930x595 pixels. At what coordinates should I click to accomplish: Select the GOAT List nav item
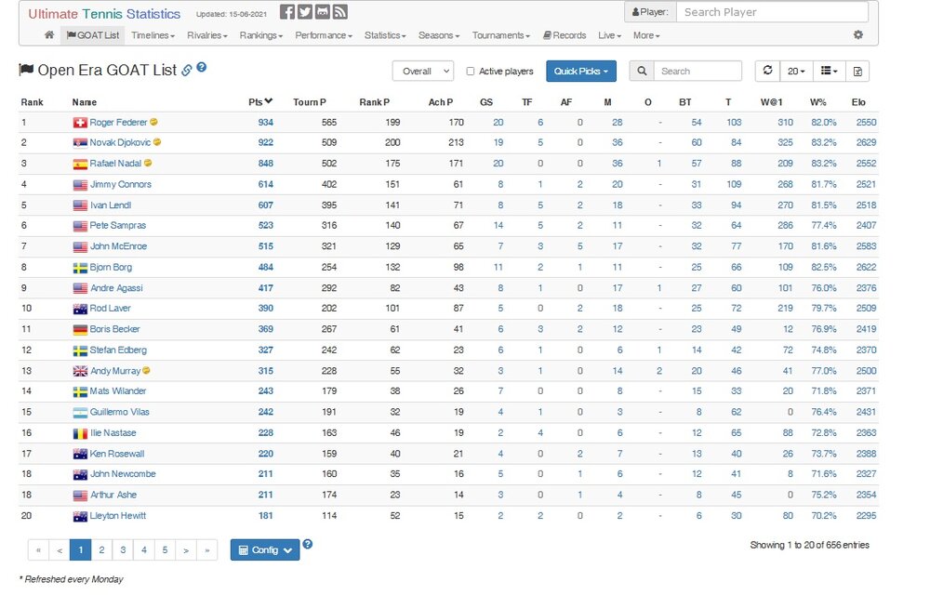click(93, 35)
